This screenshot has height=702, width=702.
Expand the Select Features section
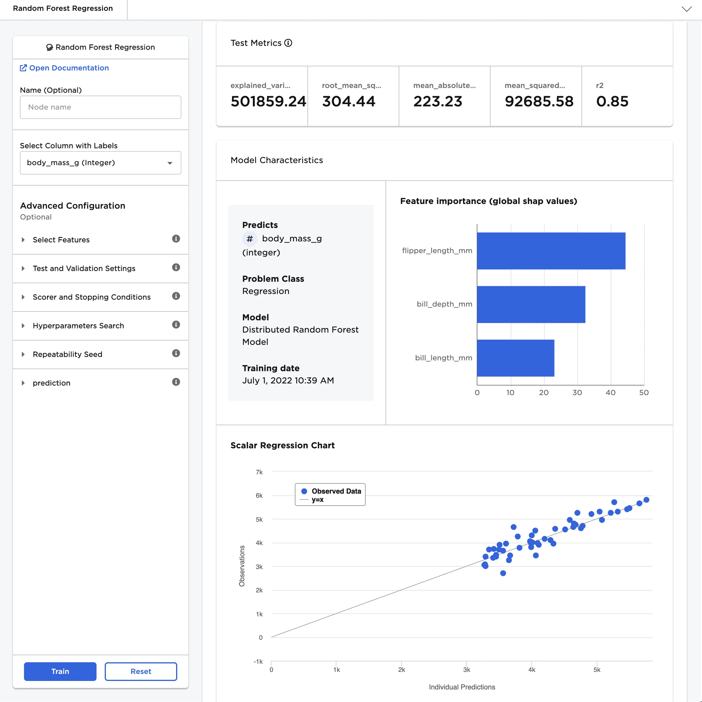pos(61,240)
